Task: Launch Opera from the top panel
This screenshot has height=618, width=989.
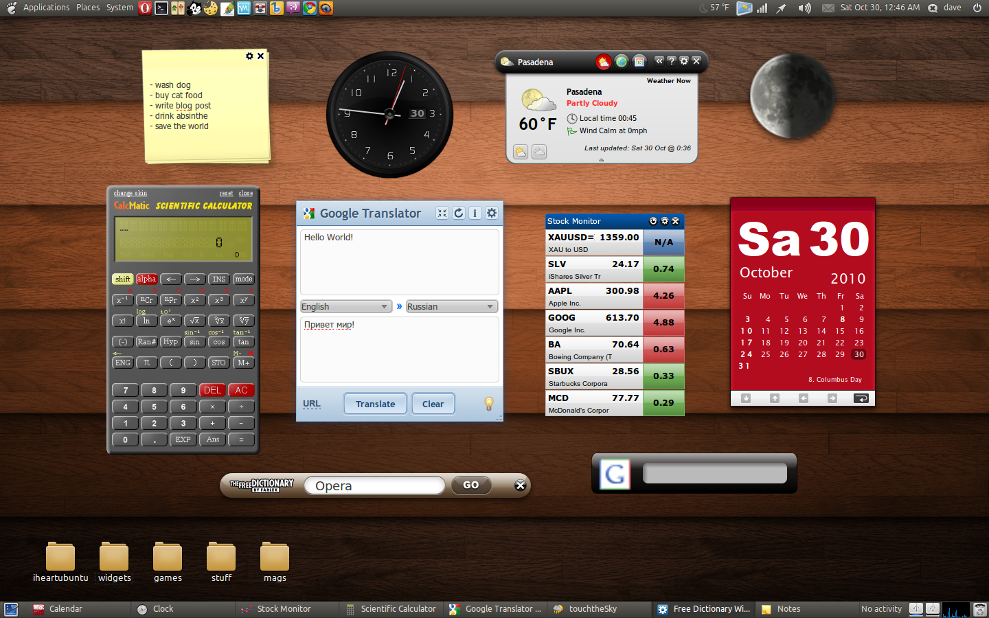Action: [145, 8]
